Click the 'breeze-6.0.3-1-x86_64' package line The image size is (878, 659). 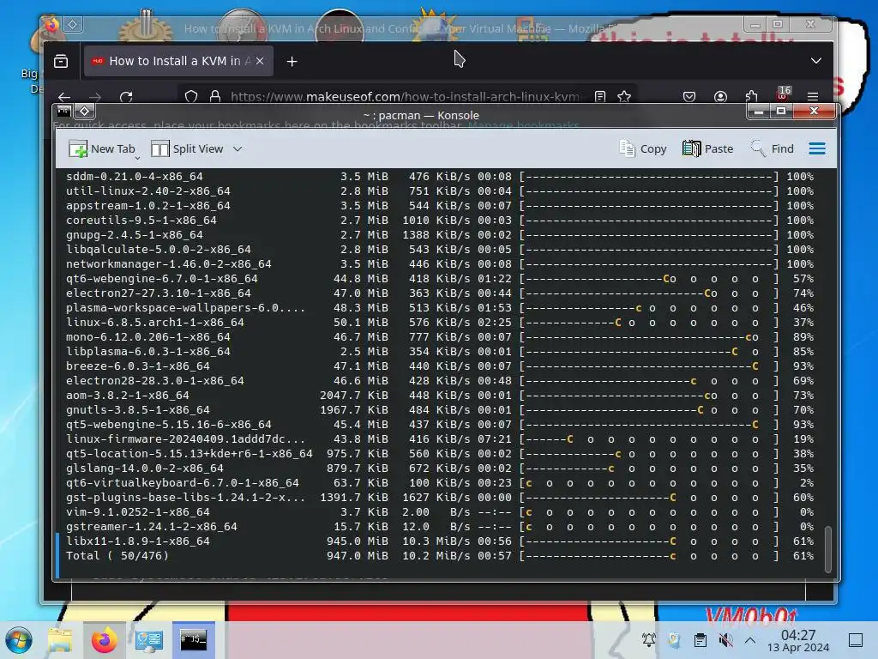(440, 366)
